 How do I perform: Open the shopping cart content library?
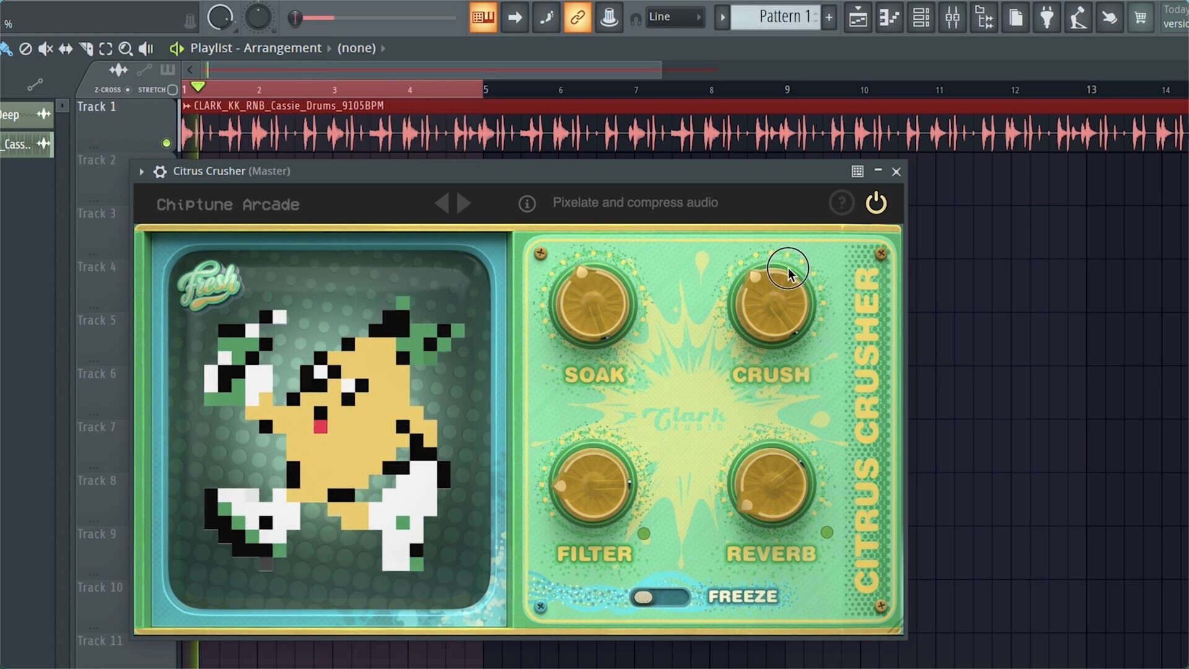point(1141,17)
